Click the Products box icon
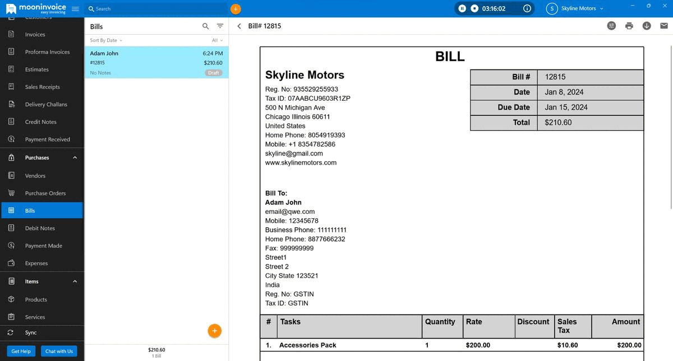The image size is (673, 361). pyautogui.click(x=11, y=299)
